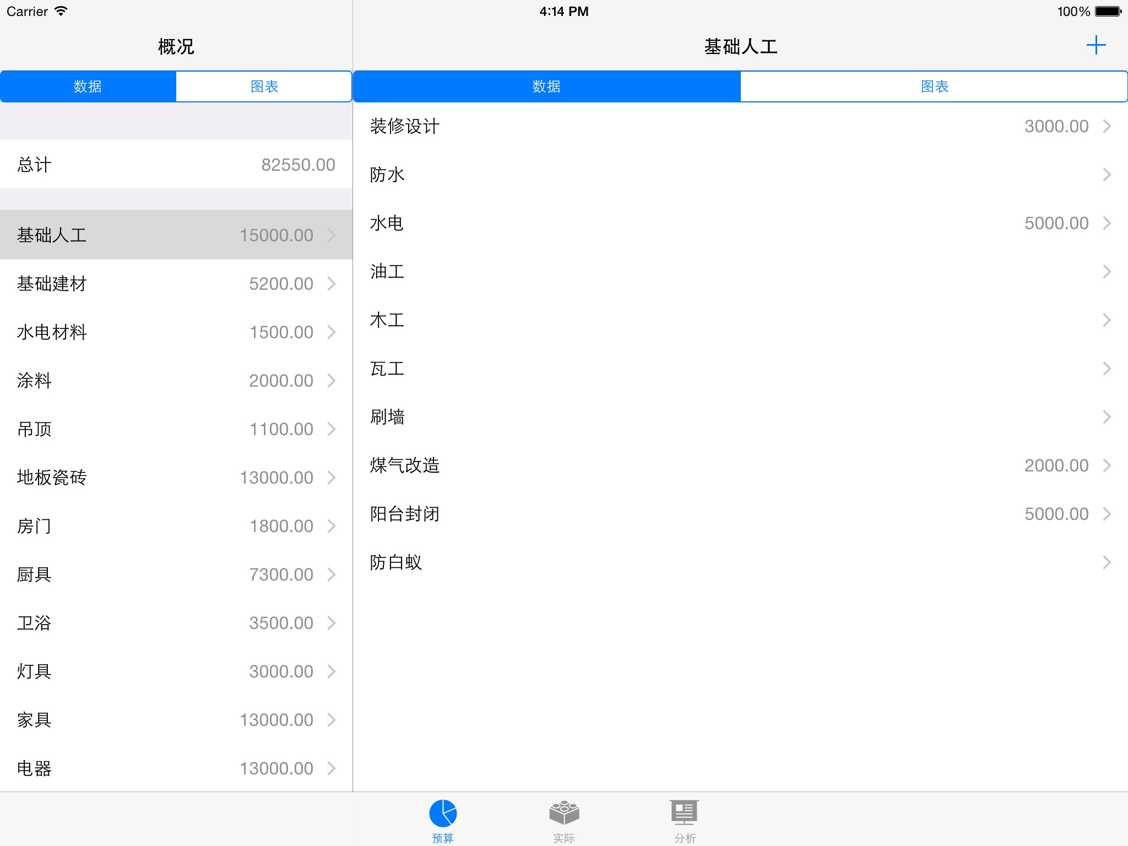Open the 电器 category chevron
The image size is (1128, 846).
[x=332, y=768]
